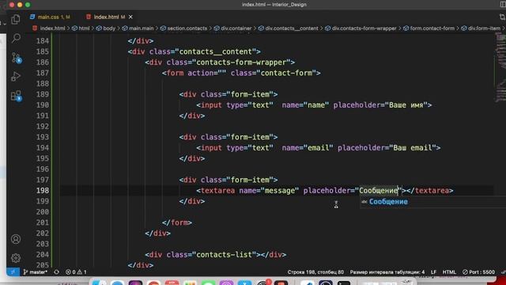Click line number 187 in the gutter
This screenshot has width=506, height=285.
click(x=43, y=73)
